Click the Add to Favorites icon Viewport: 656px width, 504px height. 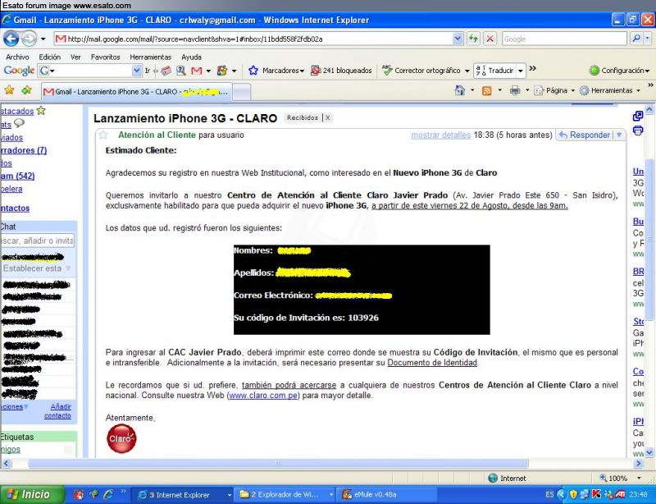pos(26,90)
